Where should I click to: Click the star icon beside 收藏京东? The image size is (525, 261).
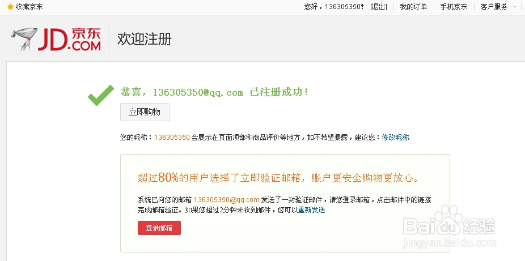pos(10,7)
